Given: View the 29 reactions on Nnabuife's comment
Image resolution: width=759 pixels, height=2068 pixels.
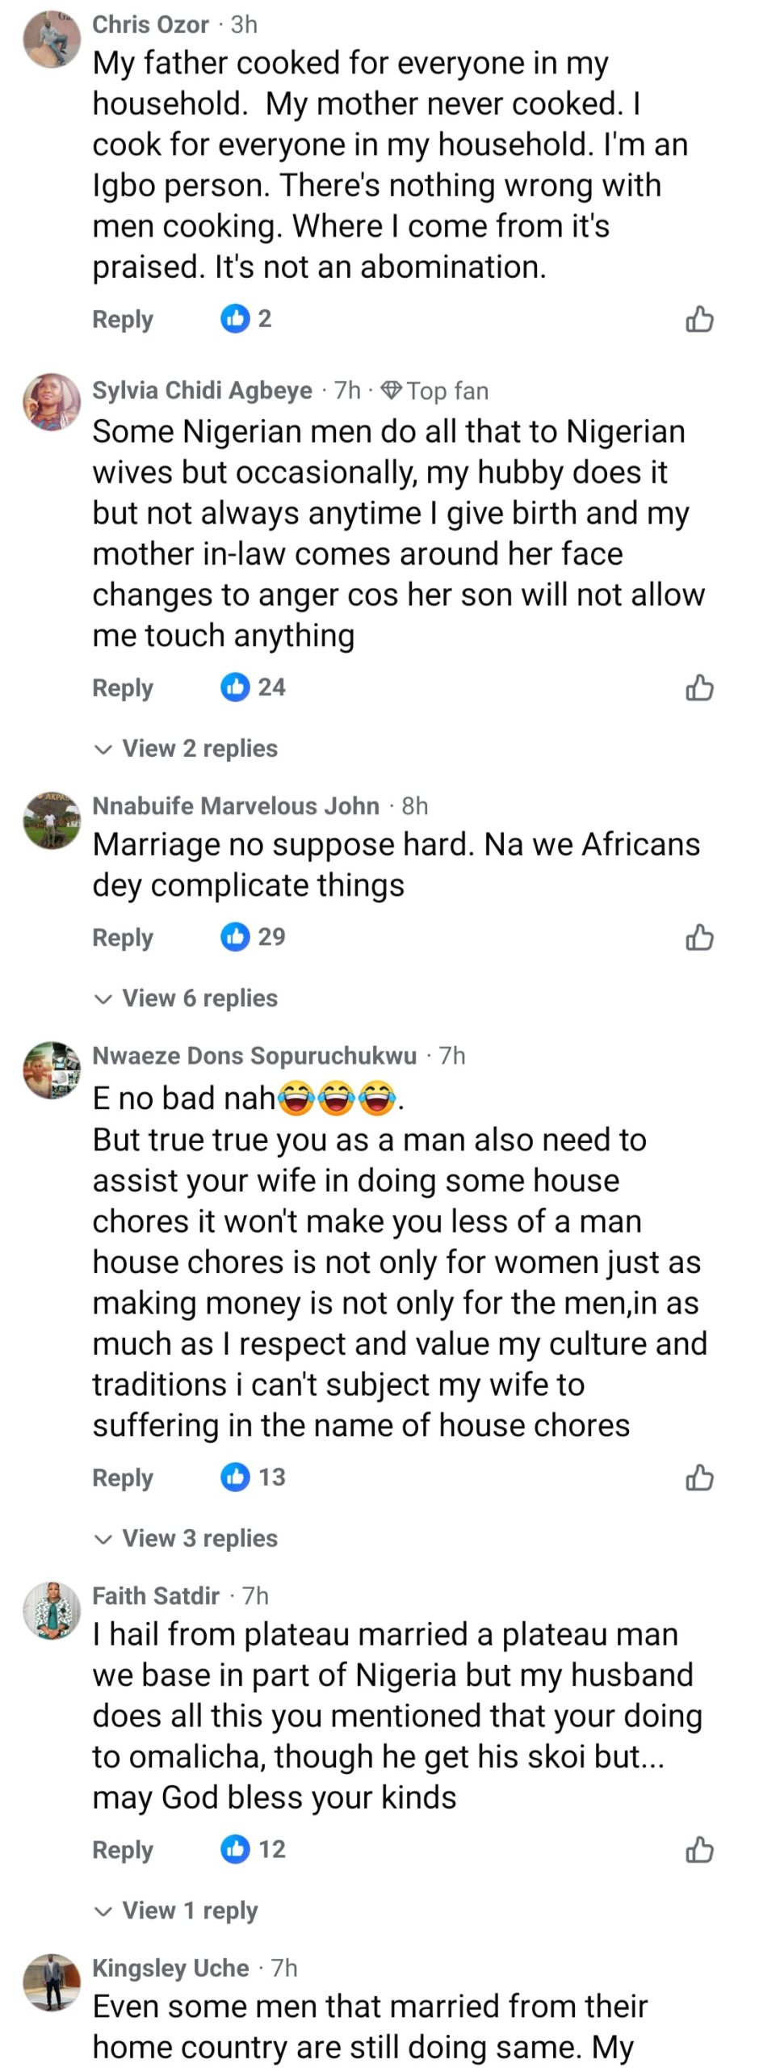Looking at the screenshot, I should 254,937.
